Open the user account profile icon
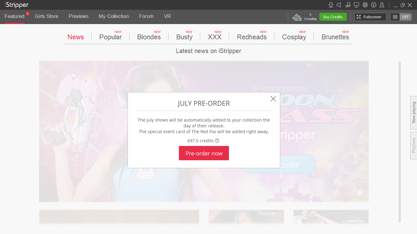Screen dimensions: 417x234 pyautogui.click(x=382, y=5)
